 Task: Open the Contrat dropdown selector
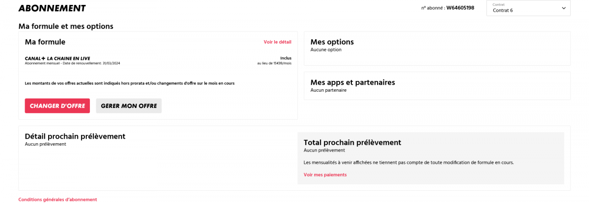point(528,8)
